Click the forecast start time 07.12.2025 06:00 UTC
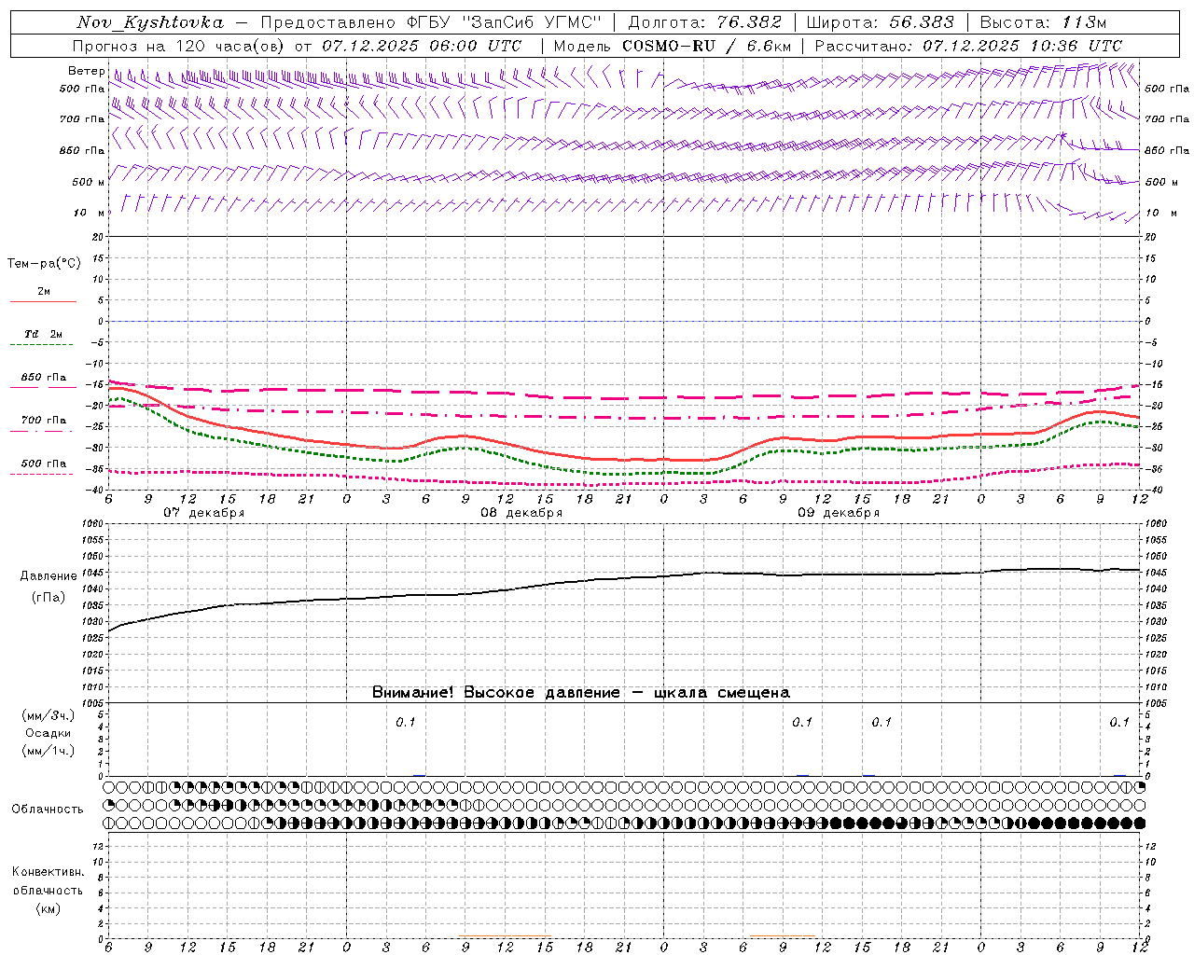Image resolution: width=1194 pixels, height=955 pixels. point(422,46)
